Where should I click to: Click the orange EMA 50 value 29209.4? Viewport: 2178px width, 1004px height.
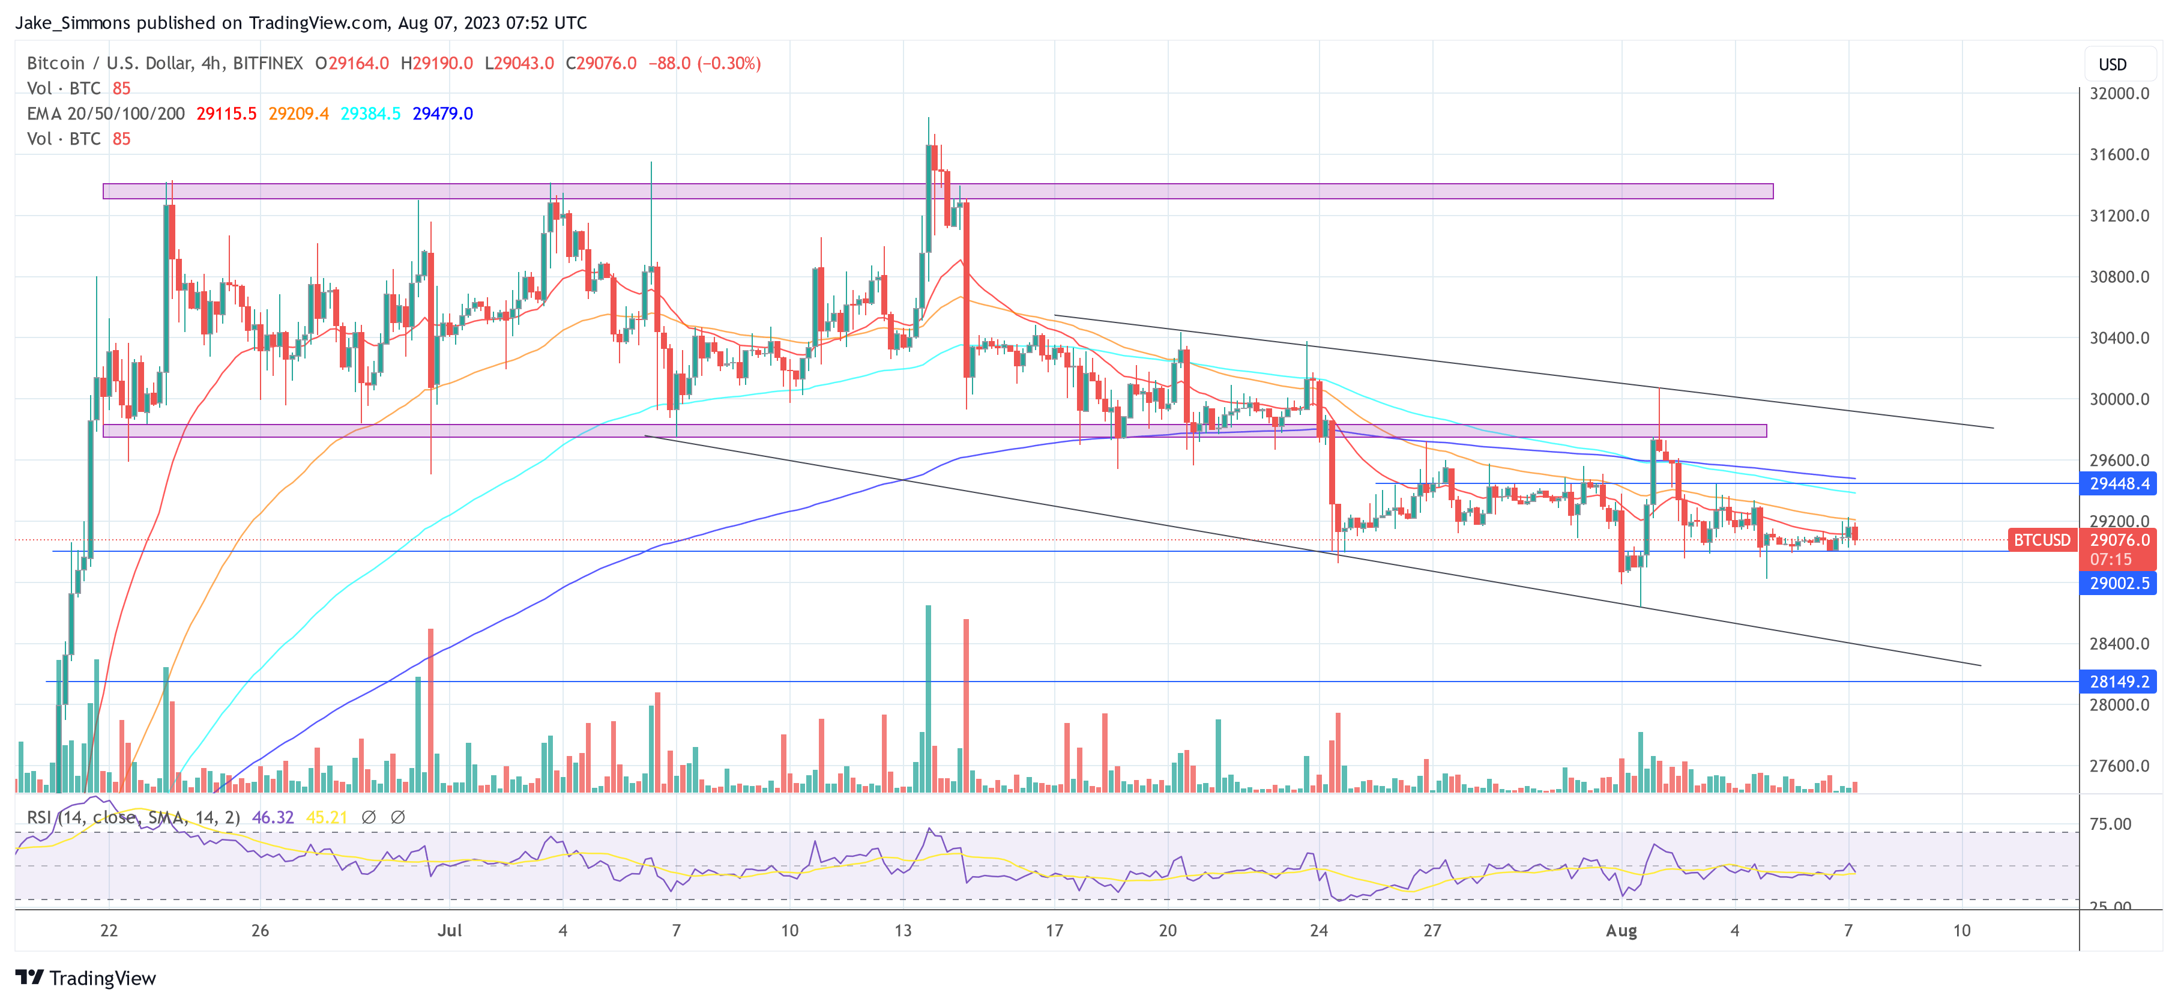(x=298, y=113)
